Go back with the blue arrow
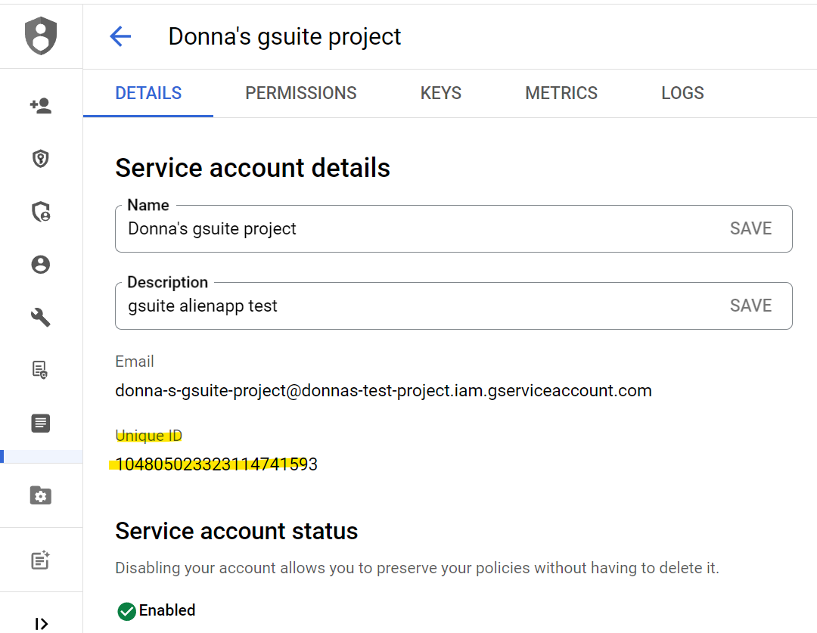This screenshot has height=633, width=817. click(x=120, y=36)
